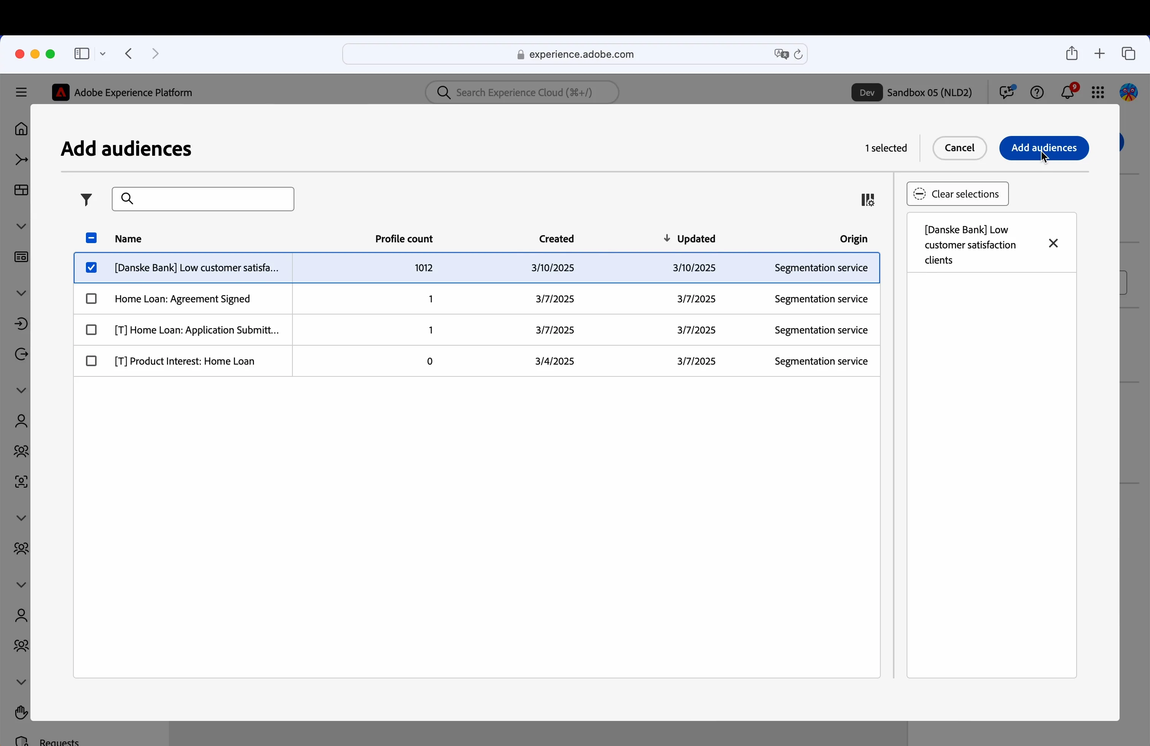
Task: Click the Origin column header
Action: (x=853, y=239)
